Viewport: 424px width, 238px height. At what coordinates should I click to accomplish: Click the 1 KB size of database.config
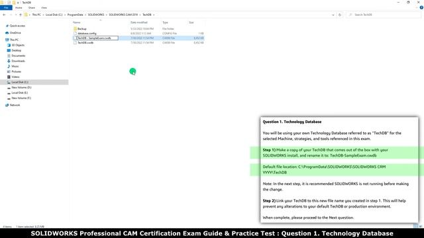pyautogui.click(x=201, y=34)
